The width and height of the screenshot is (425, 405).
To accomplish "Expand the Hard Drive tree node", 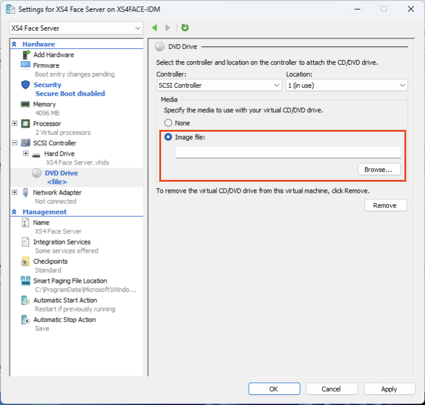I will 26,153.
